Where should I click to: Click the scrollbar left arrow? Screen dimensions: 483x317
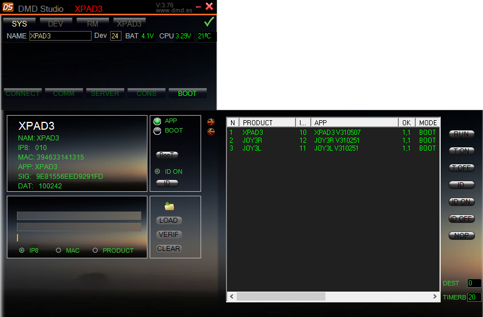[x=232, y=296]
